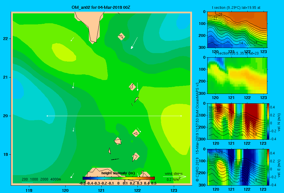Image resolution: width=284 pixels, height=193 pixels.
Task: Click the "s section" salinity panel title
Action: [237, 53]
